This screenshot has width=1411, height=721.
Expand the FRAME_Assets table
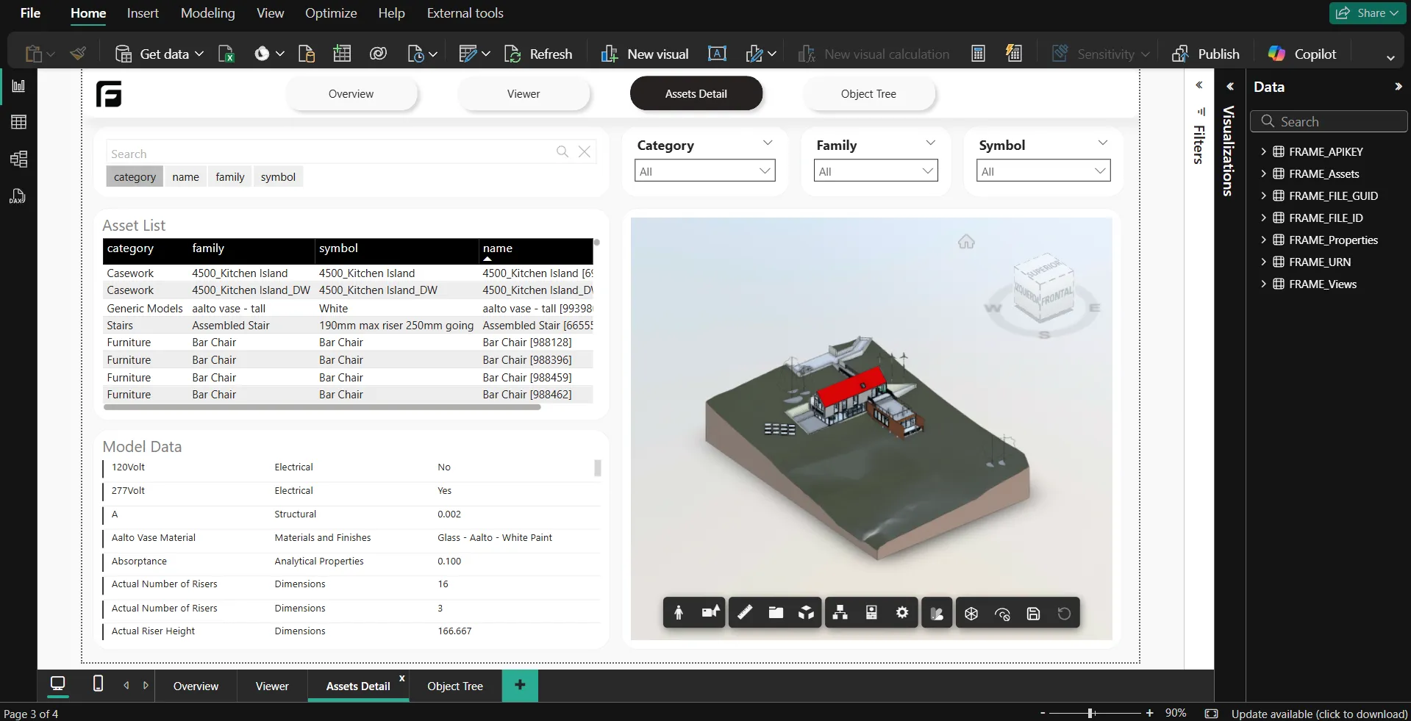point(1263,173)
